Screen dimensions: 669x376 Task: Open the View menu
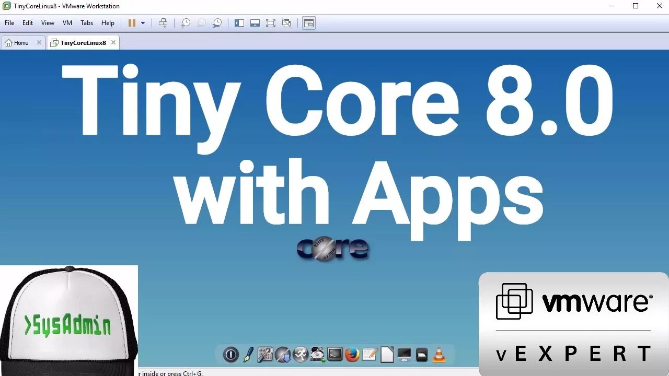pyautogui.click(x=48, y=23)
